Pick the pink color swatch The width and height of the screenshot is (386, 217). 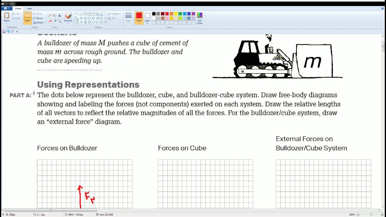[167, 18]
